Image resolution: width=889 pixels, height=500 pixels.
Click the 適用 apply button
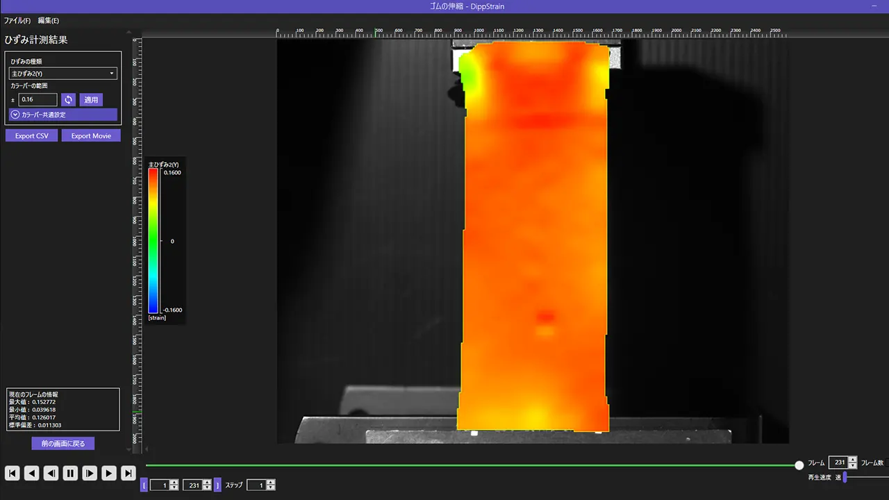click(91, 99)
